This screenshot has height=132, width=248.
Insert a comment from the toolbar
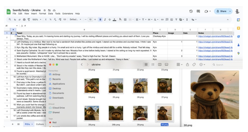[167, 20]
